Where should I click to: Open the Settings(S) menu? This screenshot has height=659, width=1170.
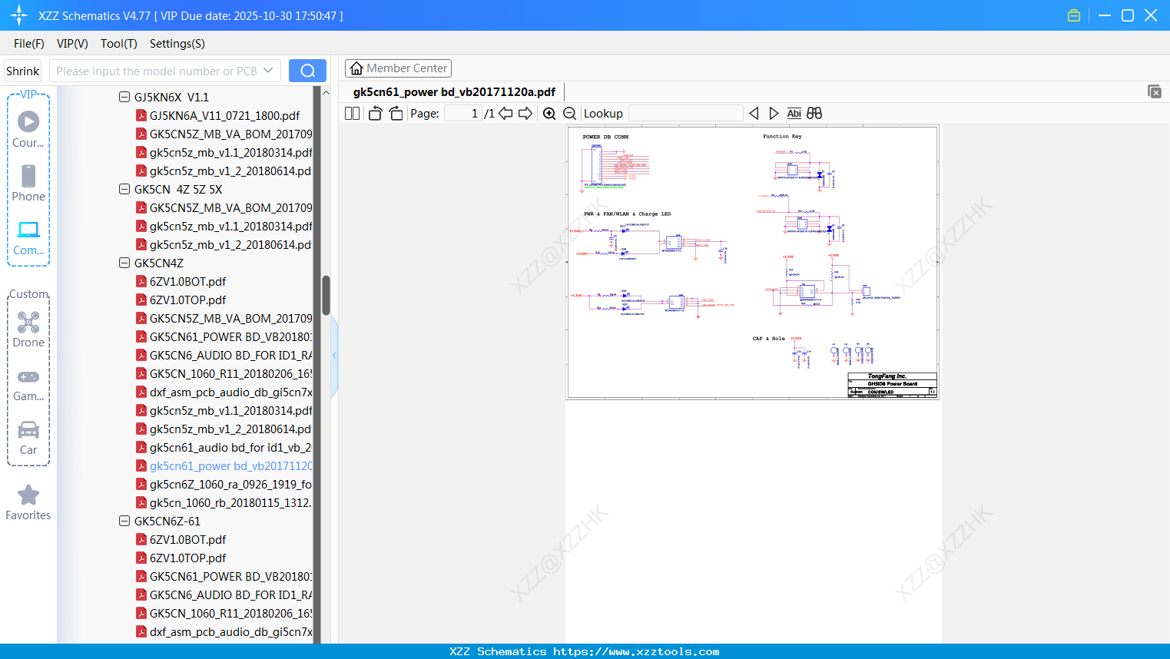click(x=177, y=44)
